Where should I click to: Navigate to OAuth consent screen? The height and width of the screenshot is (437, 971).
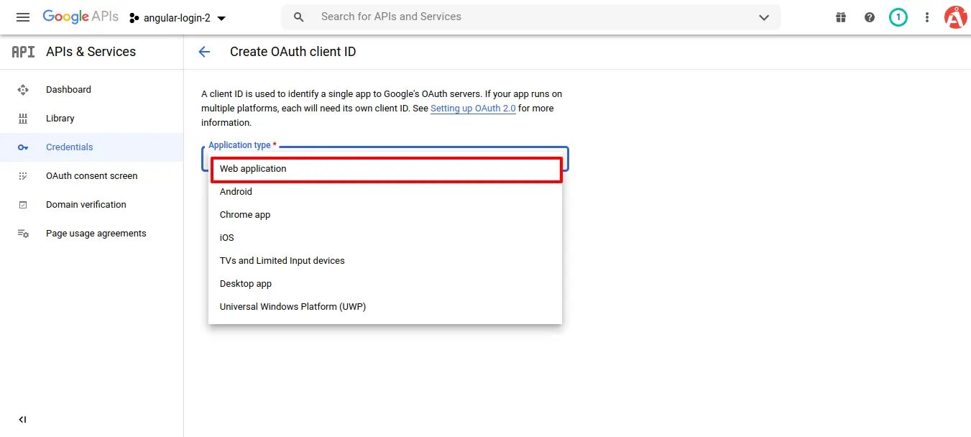coord(91,176)
